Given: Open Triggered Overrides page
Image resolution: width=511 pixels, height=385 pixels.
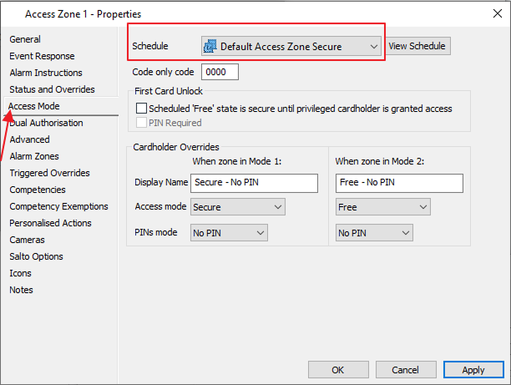Looking at the screenshot, I should [x=49, y=173].
